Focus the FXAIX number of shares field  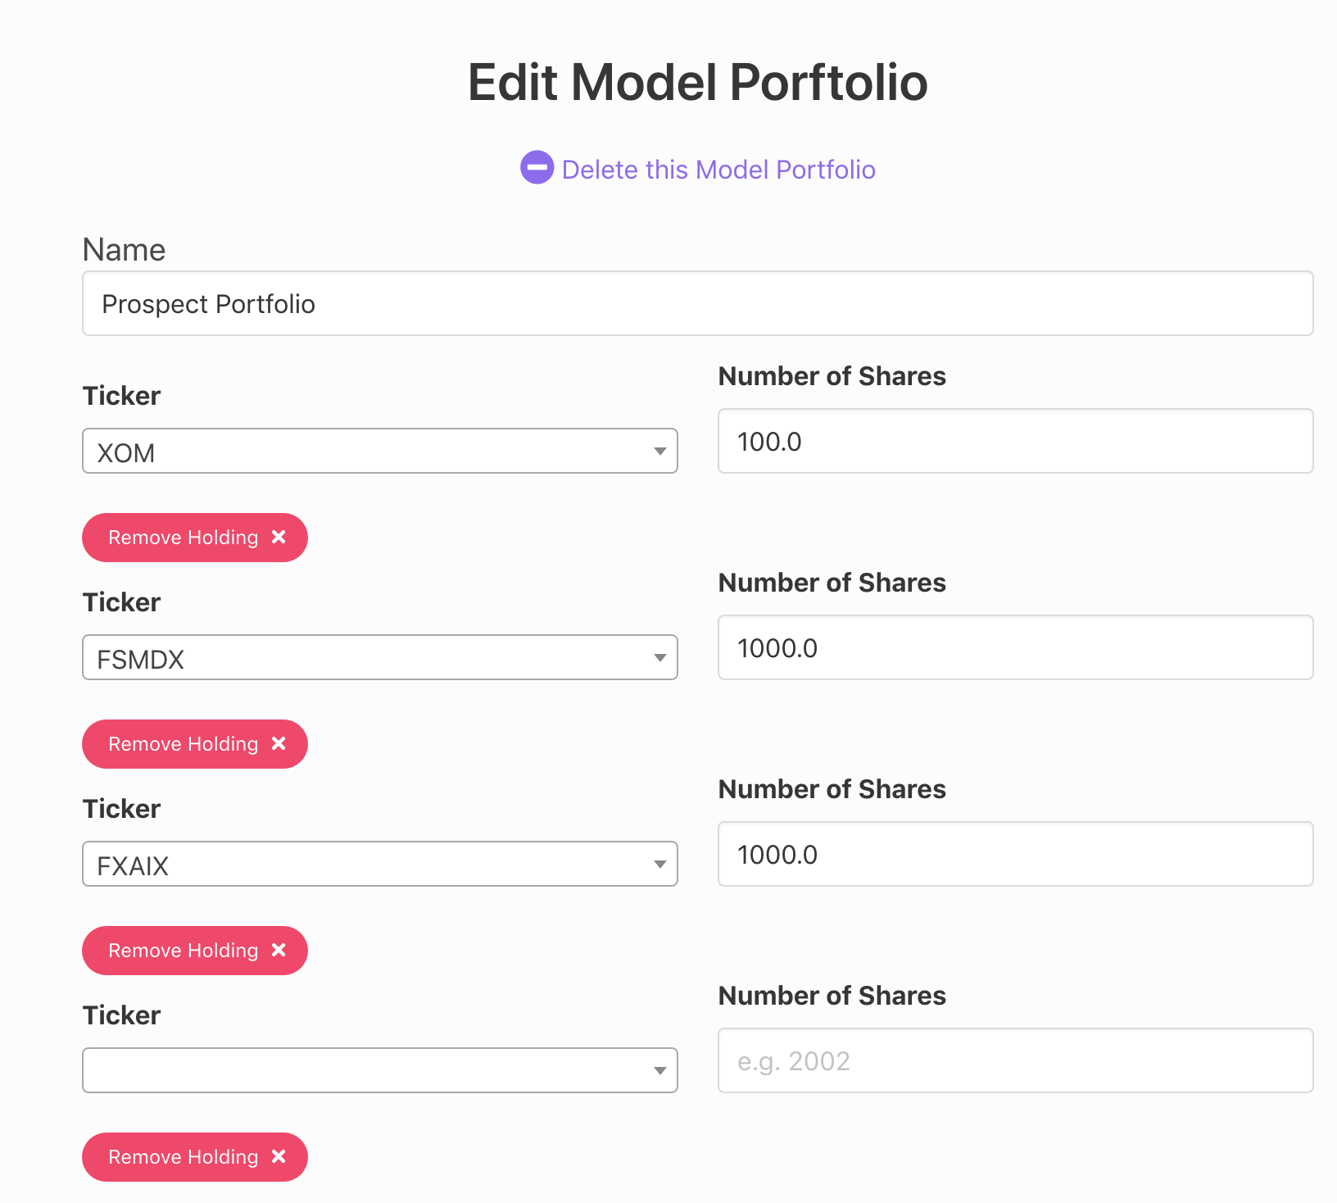(x=1015, y=854)
